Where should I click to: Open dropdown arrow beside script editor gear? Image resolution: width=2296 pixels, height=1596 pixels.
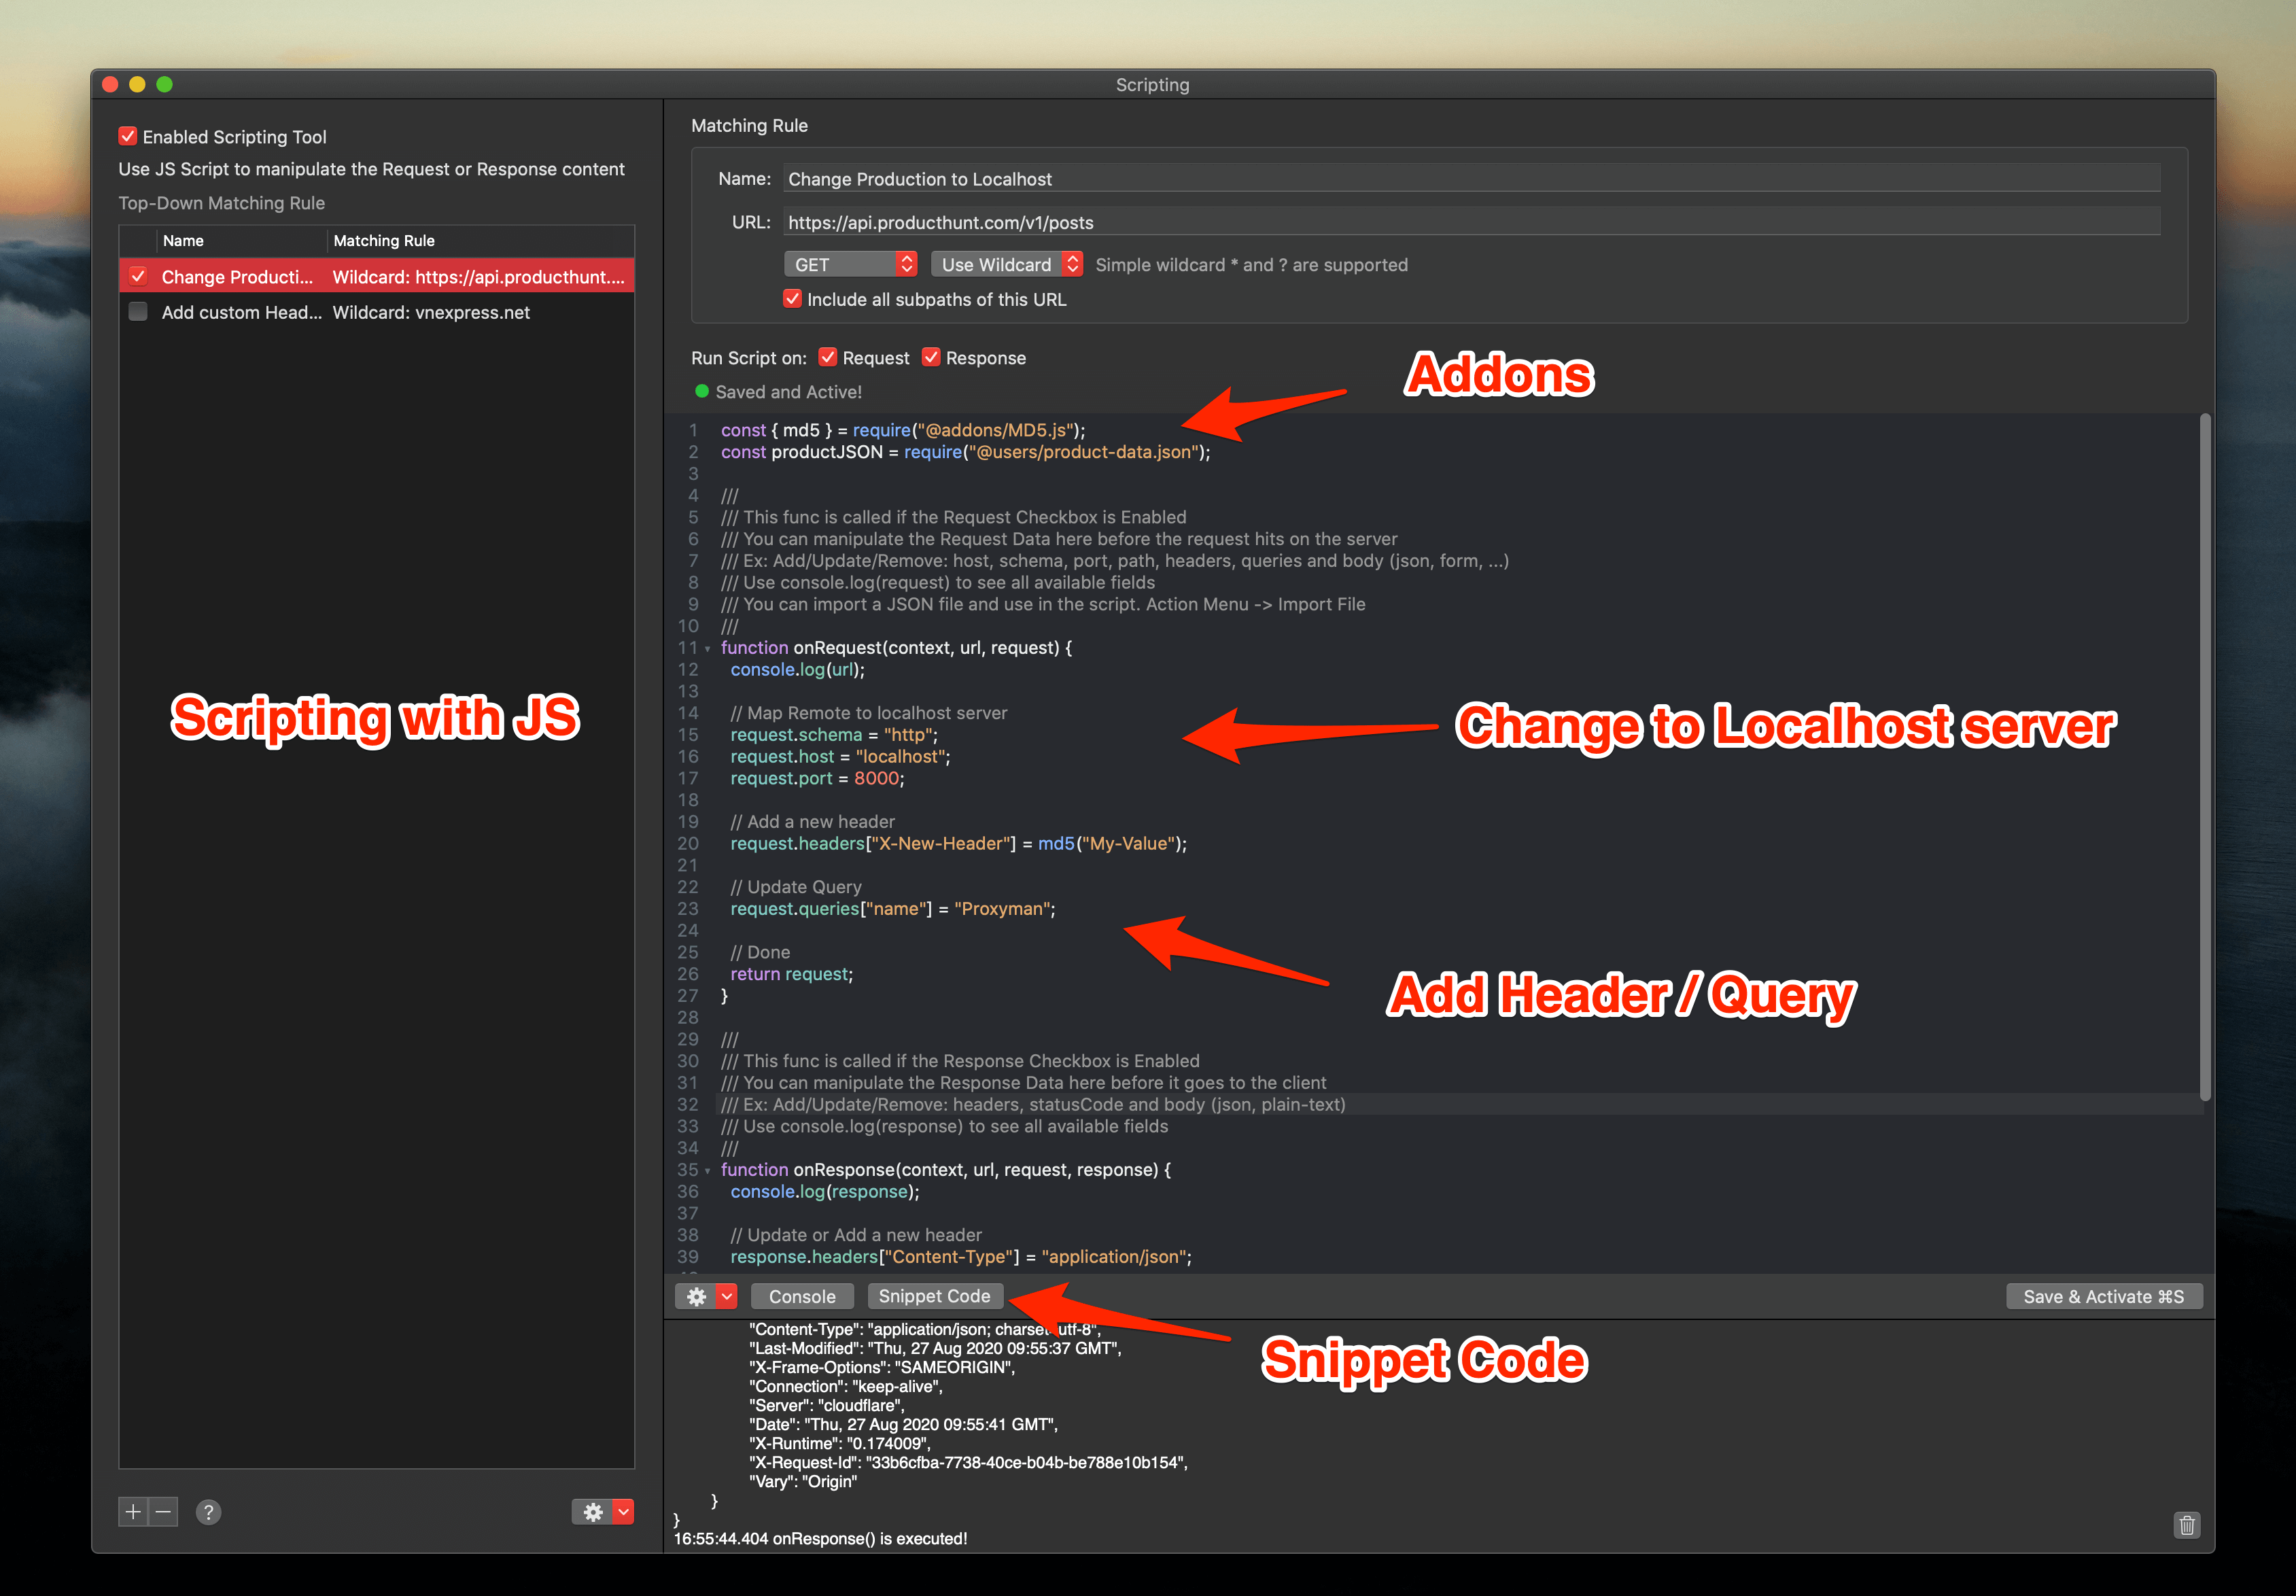[727, 1296]
